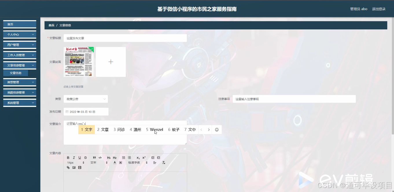Apply Heading 1 style
The width and height of the screenshot is (394, 192).
(x=109, y=158)
